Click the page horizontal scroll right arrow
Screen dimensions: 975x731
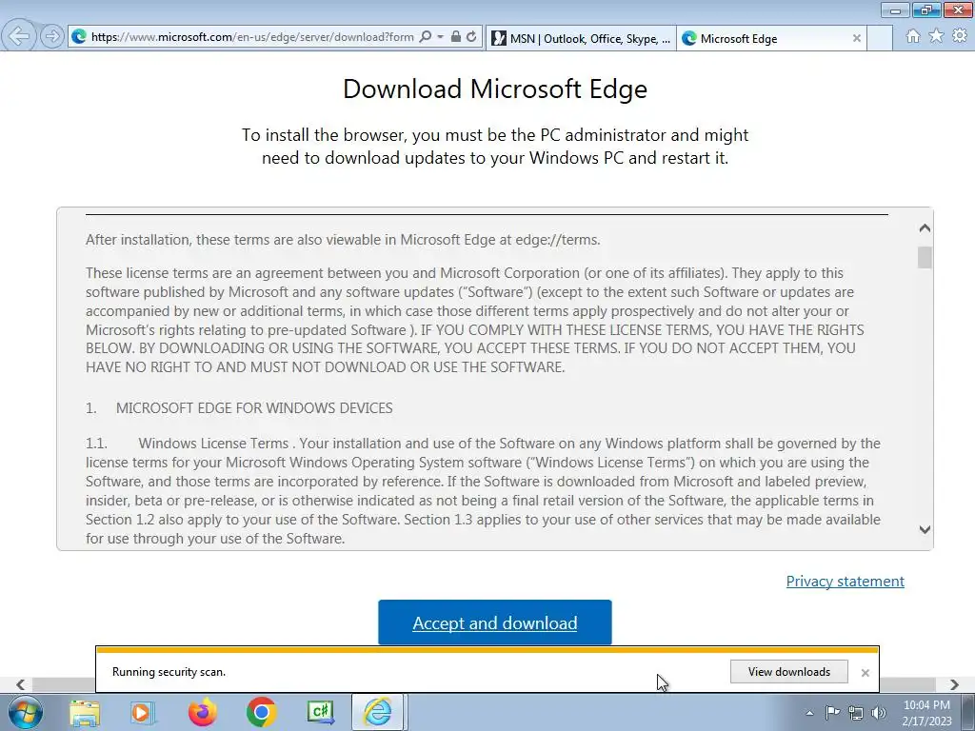pos(954,684)
